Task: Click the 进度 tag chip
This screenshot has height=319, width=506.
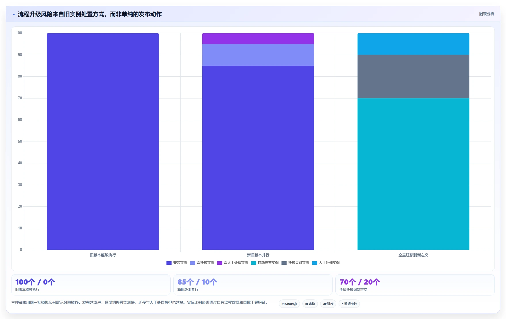Action: 328,304
